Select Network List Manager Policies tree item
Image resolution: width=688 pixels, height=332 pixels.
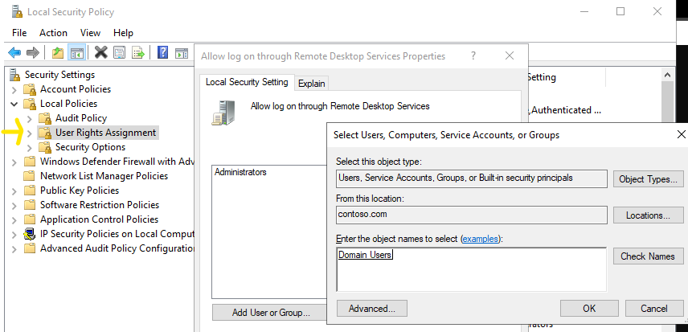click(x=104, y=176)
